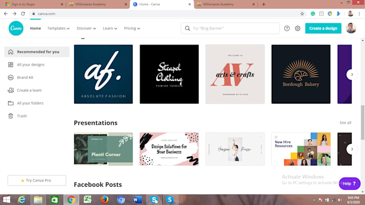The height and width of the screenshot is (205, 365).
Task: Click the search box Try Blog Banner
Action: [230, 28]
